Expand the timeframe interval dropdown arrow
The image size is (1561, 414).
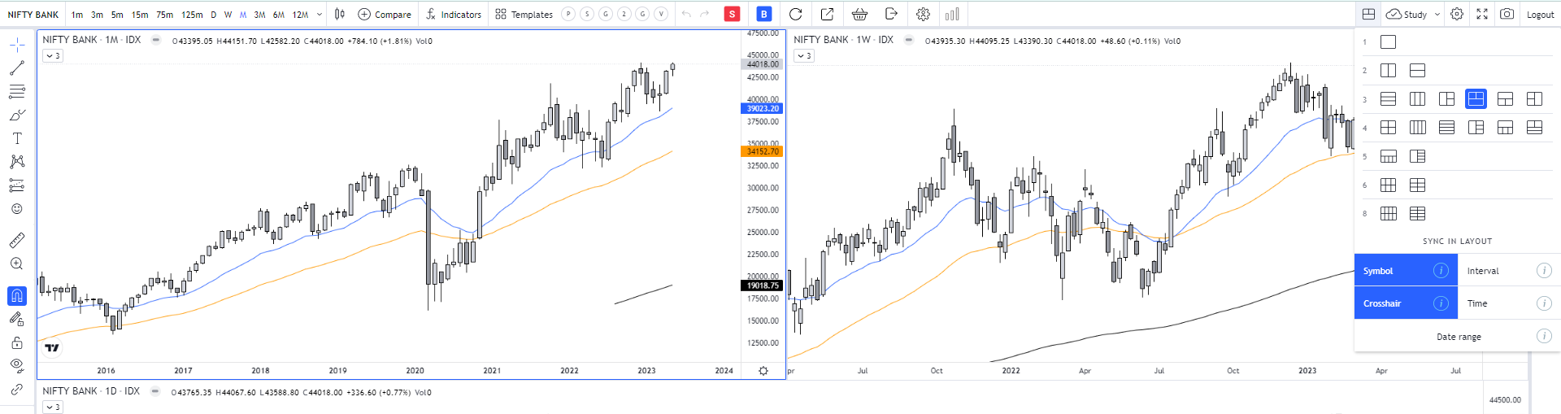coord(319,14)
